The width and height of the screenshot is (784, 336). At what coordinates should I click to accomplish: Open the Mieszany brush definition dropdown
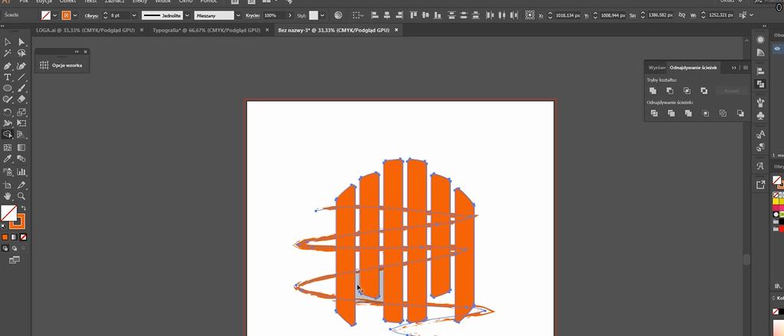click(238, 15)
